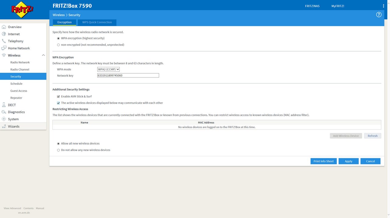Click the Refresh button
Screen dimensions: 390x218
pos(372,136)
